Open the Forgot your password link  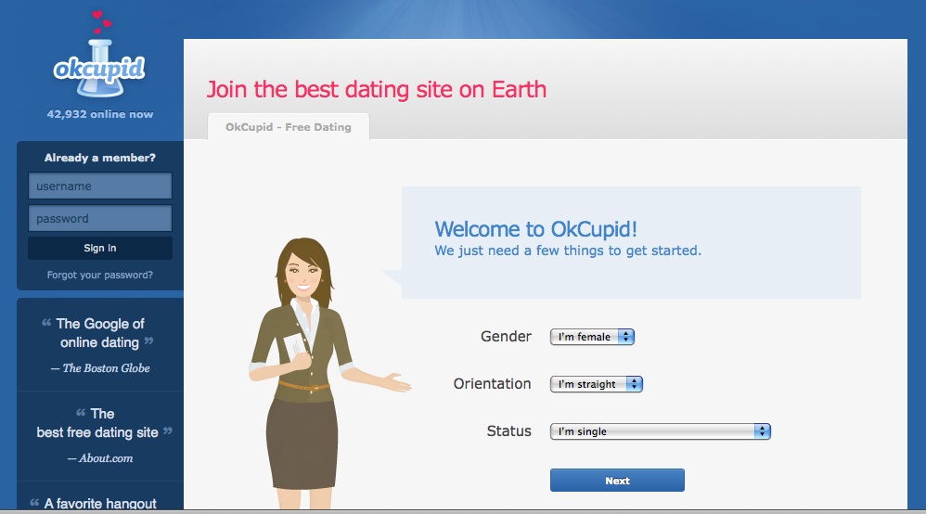pyautogui.click(x=100, y=275)
